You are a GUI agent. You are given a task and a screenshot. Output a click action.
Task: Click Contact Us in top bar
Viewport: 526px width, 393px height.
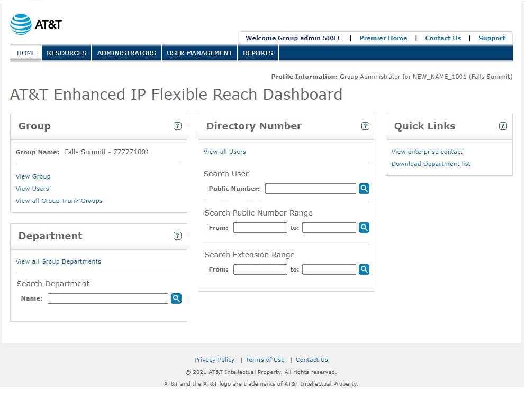pos(443,38)
